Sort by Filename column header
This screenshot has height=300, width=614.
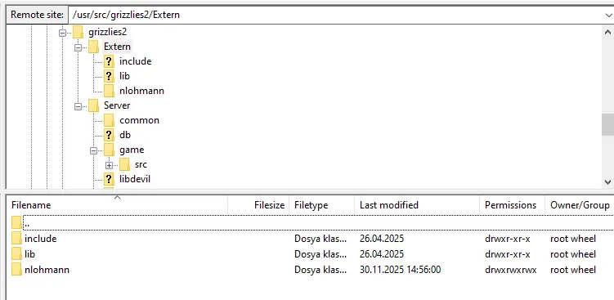(117, 205)
